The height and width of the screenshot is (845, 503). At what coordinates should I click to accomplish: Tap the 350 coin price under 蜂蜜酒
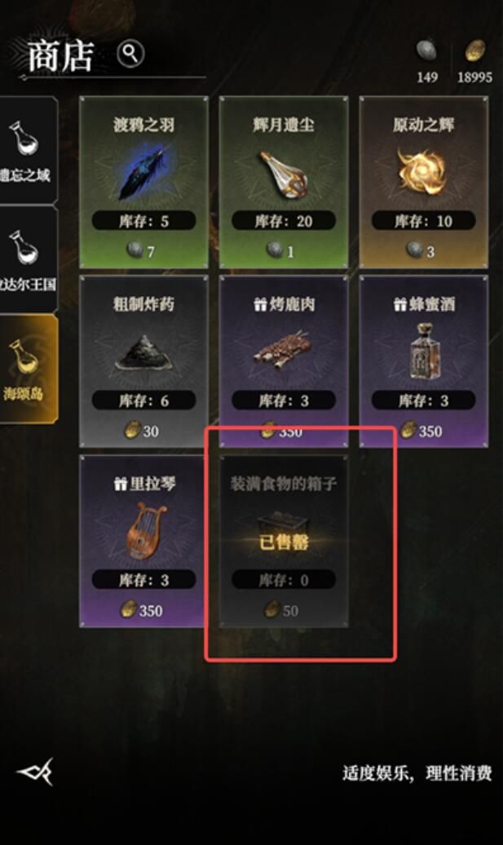pyautogui.click(x=421, y=431)
